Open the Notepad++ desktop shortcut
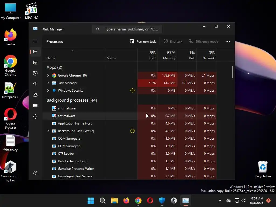The width and height of the screenshot is (276, 207). (x=11, y=90)
